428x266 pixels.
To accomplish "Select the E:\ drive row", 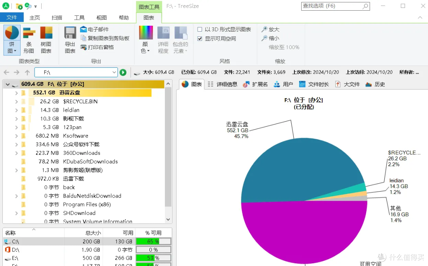I will tap(87, 258).
